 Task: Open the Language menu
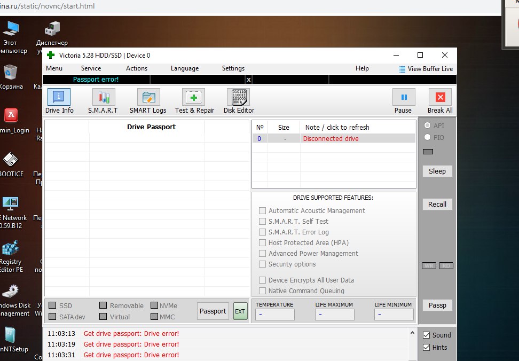(x=185, y=68)
